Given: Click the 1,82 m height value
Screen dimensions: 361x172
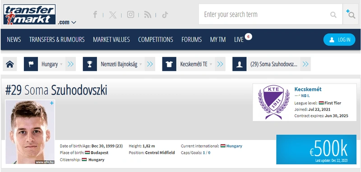Looking at the screenshot, I should click(149, 146).
